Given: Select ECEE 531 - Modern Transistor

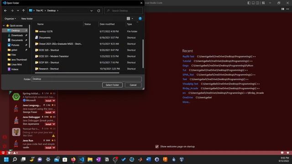Looking at the screenshot, I should click(54, 56).
